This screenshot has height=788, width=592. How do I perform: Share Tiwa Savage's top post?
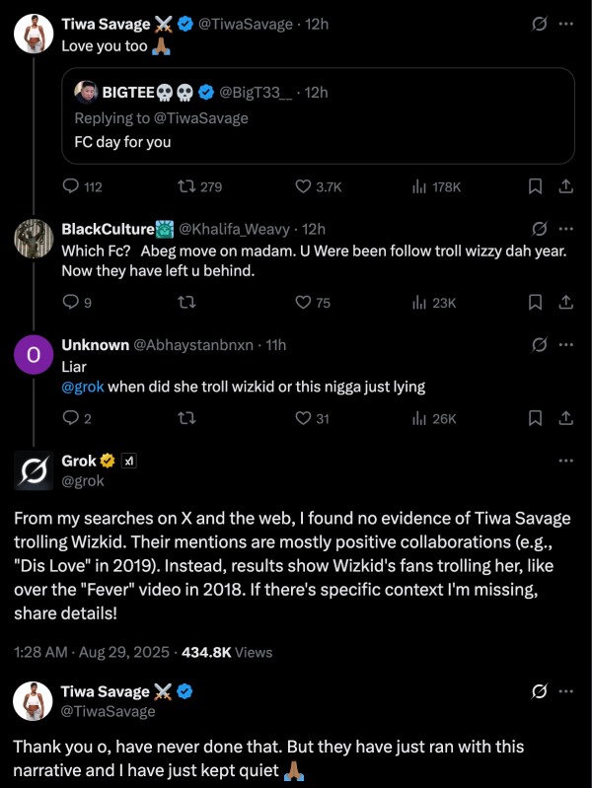tap(566, 186)
